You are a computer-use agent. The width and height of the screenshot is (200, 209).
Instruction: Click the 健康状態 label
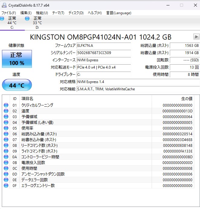[16, 45]
